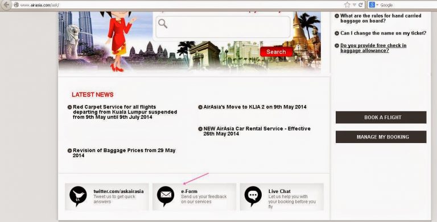This screenshot has width=437, height=222.
Task: Click bullet icon beside Car Rental Service news
Action: [200, 129]
